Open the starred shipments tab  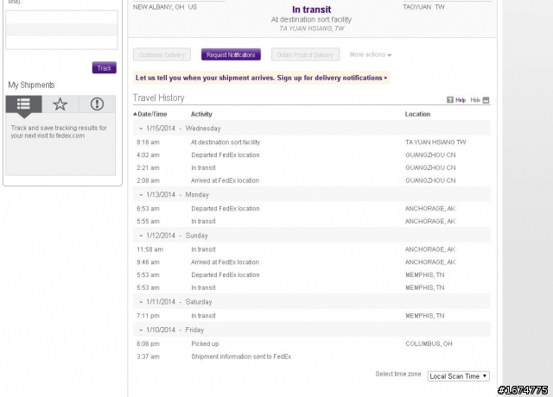[x=60, y=104]
